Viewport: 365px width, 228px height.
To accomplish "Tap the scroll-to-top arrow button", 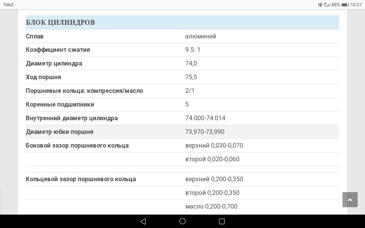I will pyautogui.click(x=350, y=199).
